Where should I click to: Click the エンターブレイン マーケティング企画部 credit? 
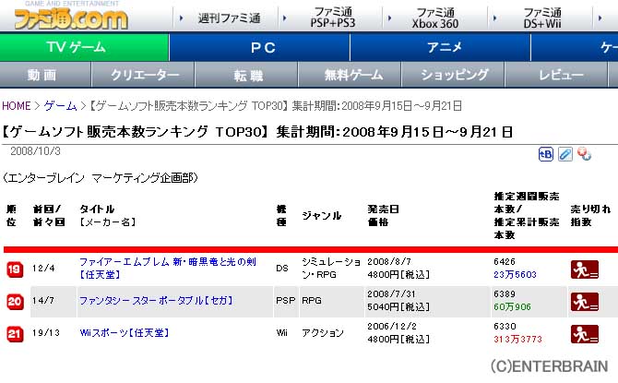(x=101, y=178)
